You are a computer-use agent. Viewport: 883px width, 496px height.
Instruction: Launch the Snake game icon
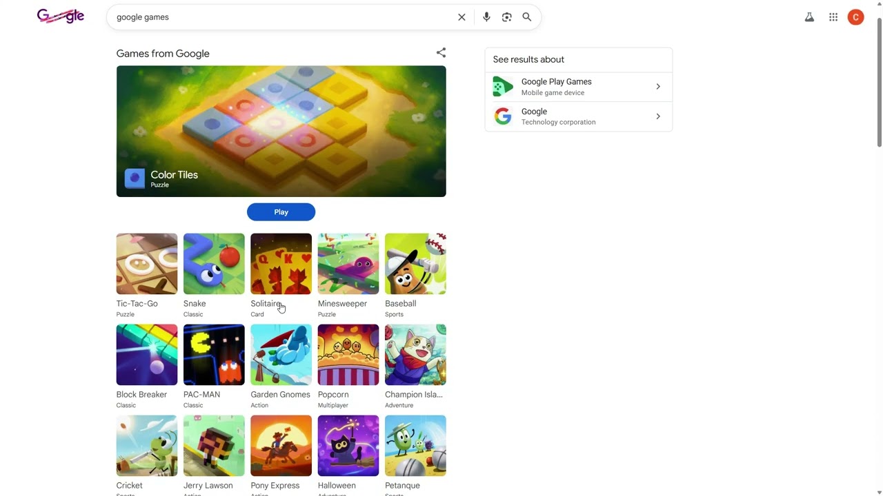coord(214,264)
